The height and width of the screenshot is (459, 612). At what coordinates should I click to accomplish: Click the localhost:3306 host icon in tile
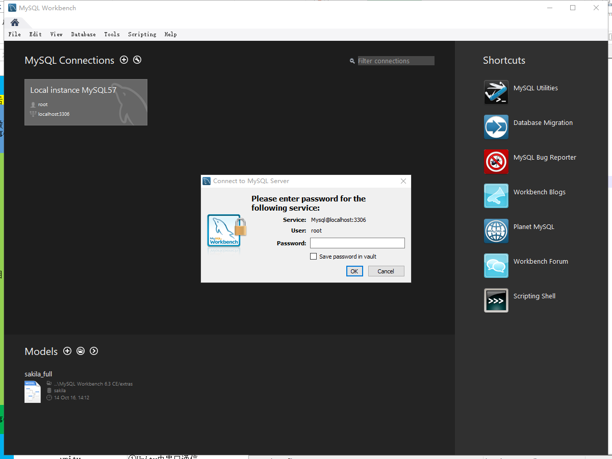click(33, 114)
